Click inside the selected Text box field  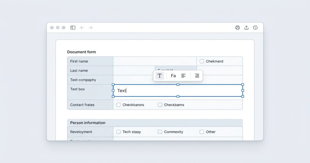[178, 91]
